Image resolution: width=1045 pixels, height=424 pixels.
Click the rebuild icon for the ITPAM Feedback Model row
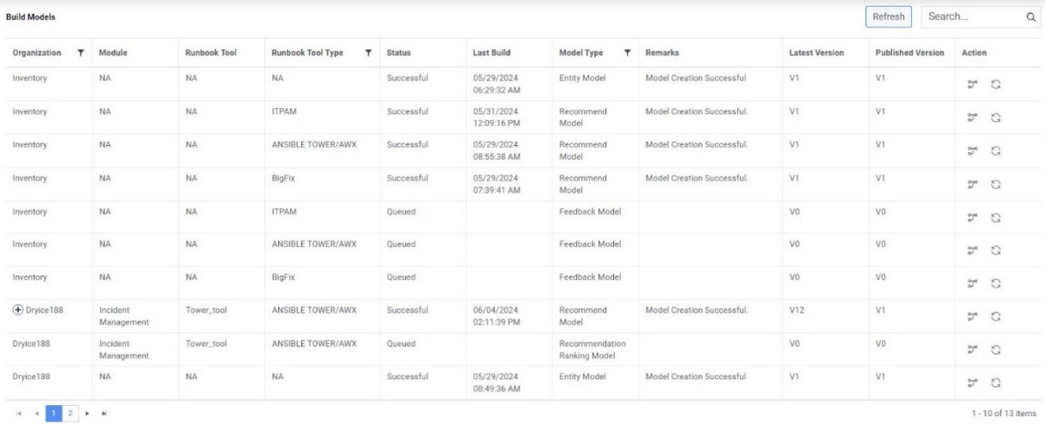[x=995, y=218]
